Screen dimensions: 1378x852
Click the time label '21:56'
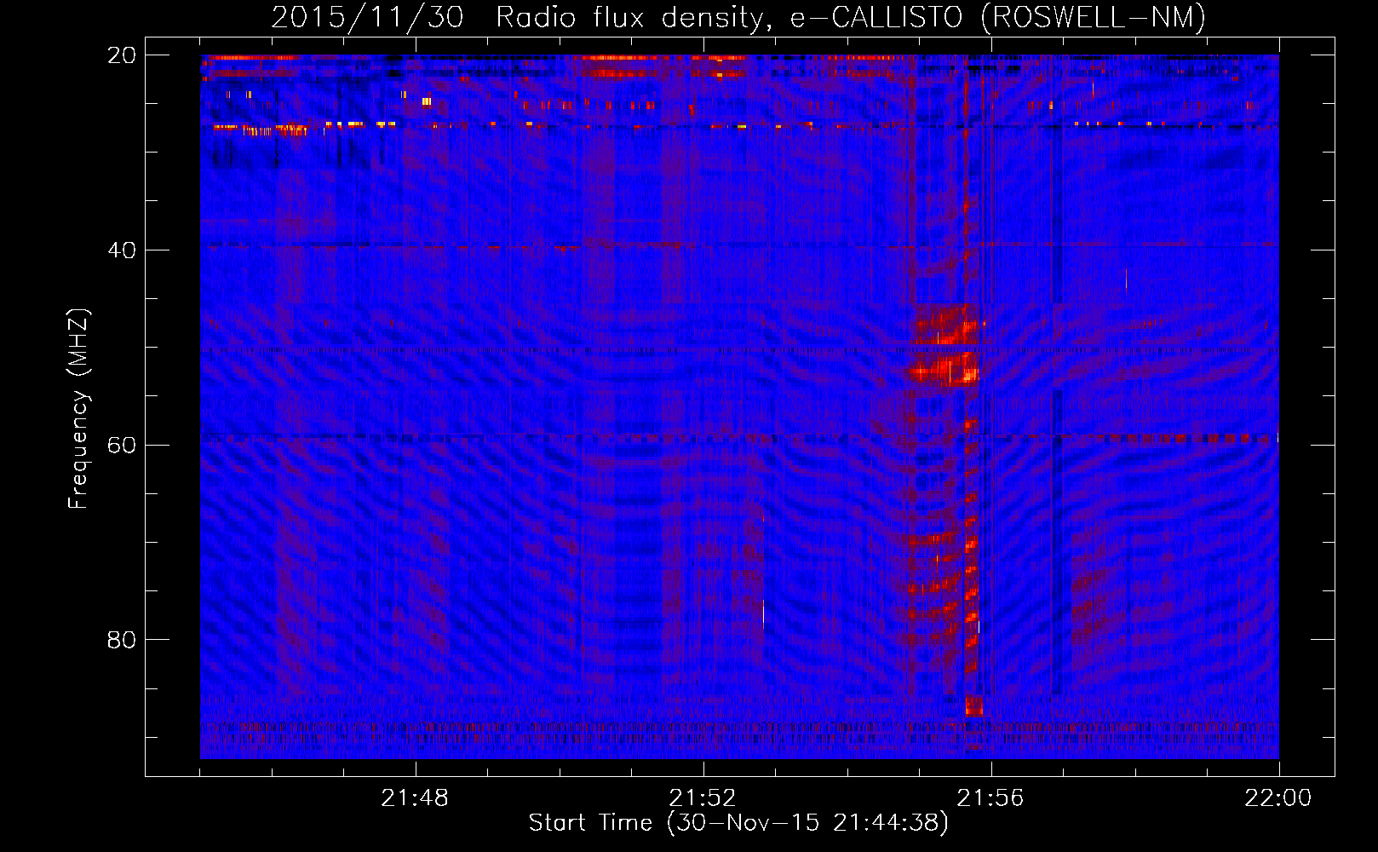[x=990, y=798]
